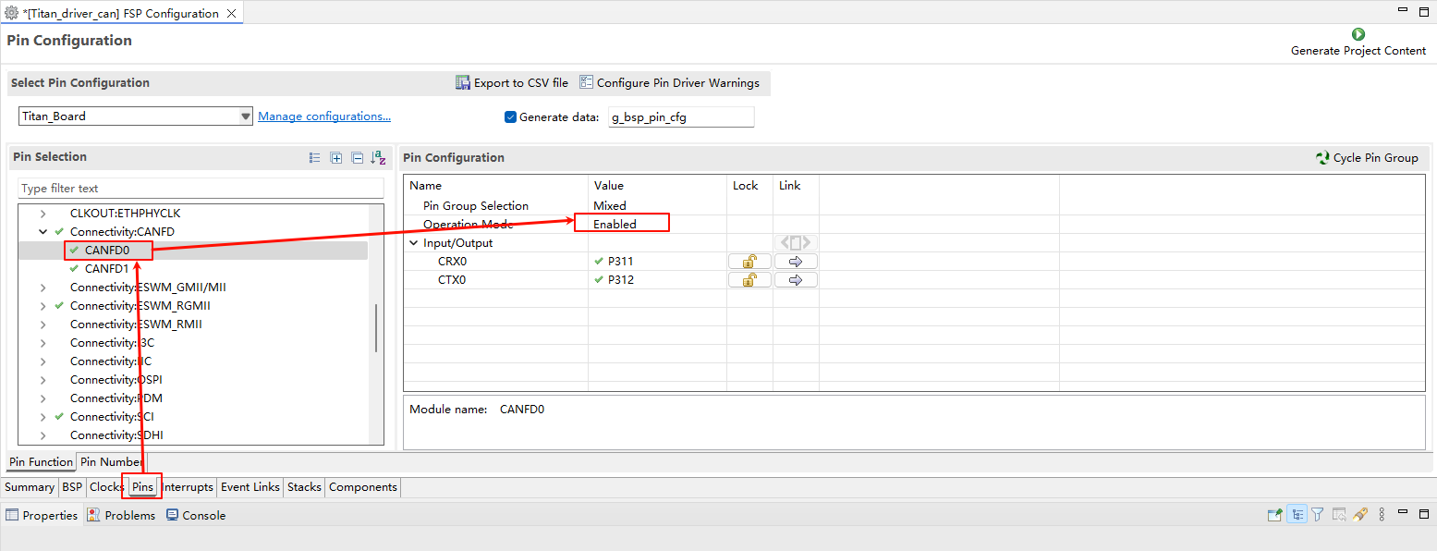
Task: Toggle the Generate data checkbox
Action: coord(510,117)
